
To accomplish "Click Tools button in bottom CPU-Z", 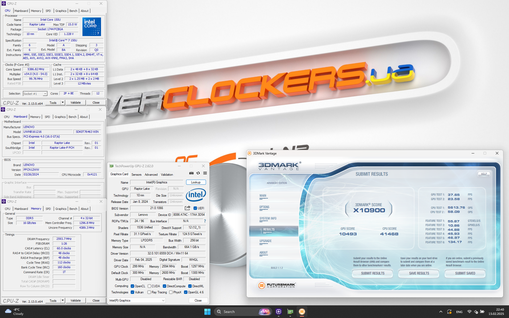I will [x=53, y=301].
